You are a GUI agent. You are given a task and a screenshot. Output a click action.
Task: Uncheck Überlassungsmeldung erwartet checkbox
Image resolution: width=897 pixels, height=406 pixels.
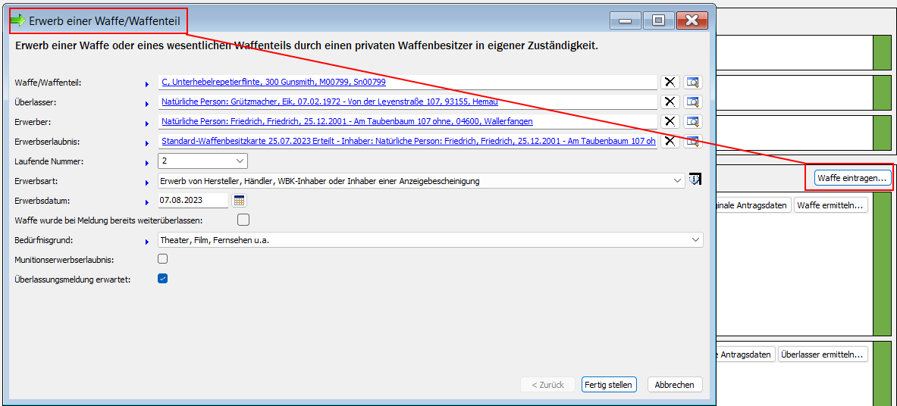point(162,279)
